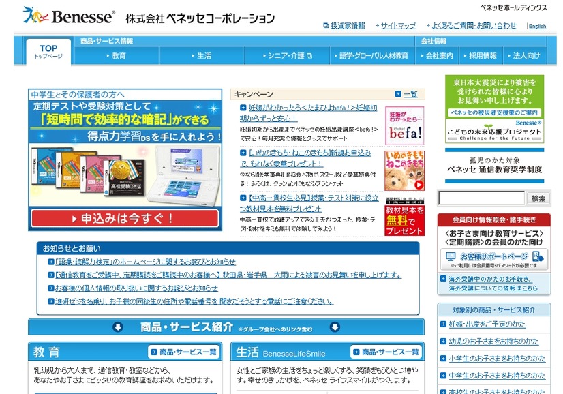Click the befa! campaign thumbnail

(404, 125)
